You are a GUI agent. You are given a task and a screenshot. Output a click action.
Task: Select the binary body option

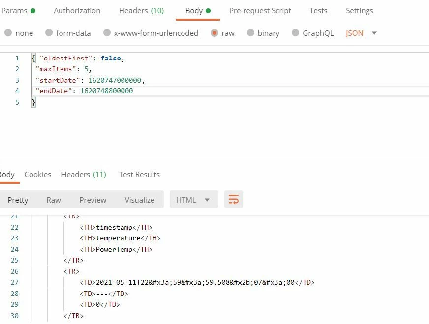(x=250, y=33)
